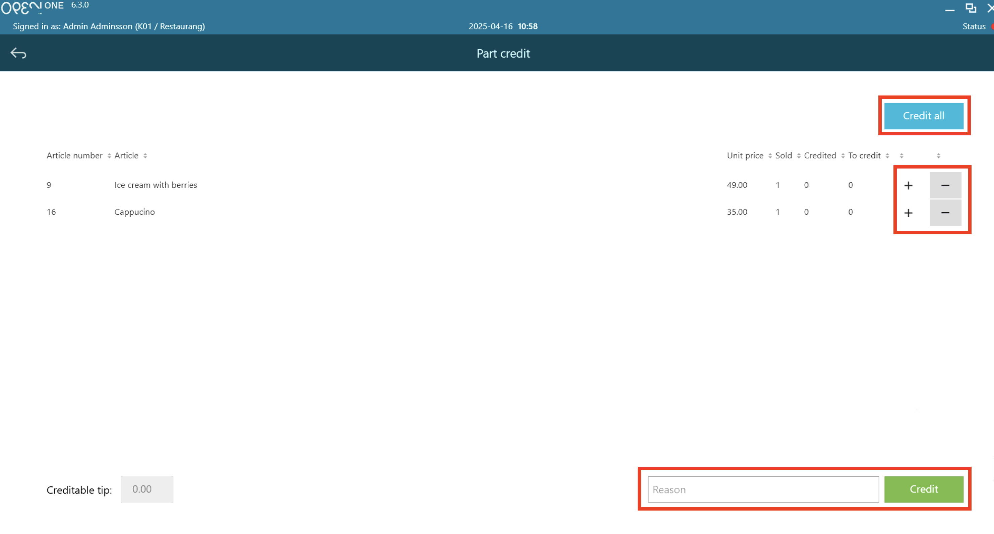Sort by Article number column
This screenshot has height=534, width=994.
79,155
